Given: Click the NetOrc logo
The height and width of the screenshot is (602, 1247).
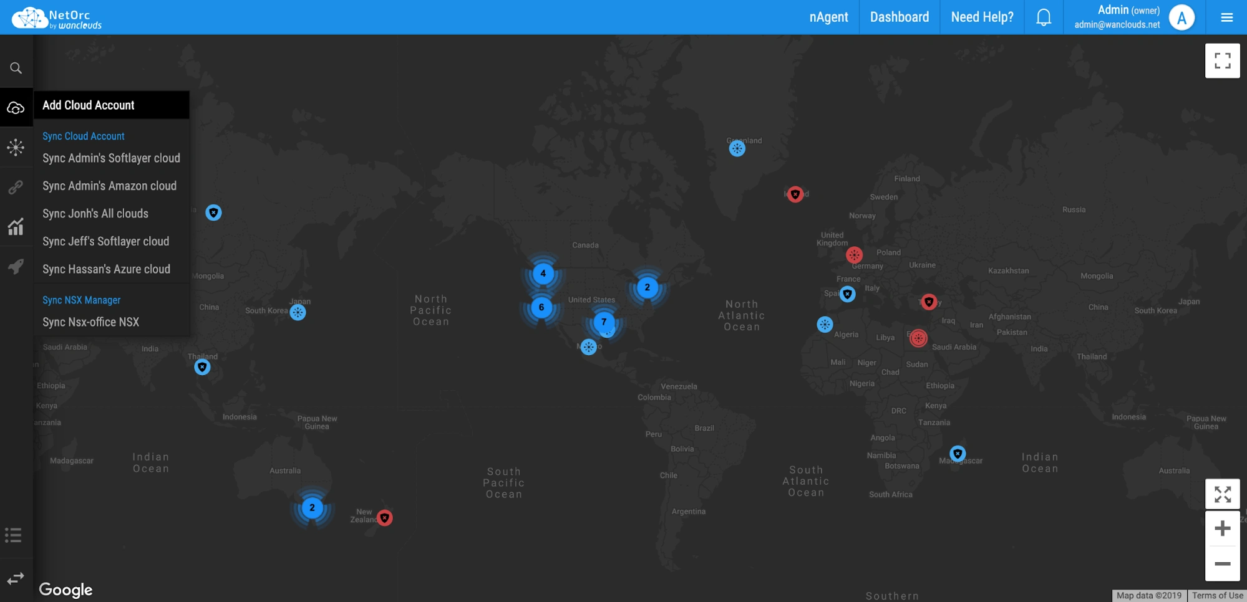Looking at the screenshot, I should pyautogui.click(x=57, y=18).
